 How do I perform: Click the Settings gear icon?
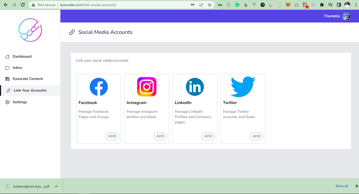pyautogui.click(x=7, y=102)
